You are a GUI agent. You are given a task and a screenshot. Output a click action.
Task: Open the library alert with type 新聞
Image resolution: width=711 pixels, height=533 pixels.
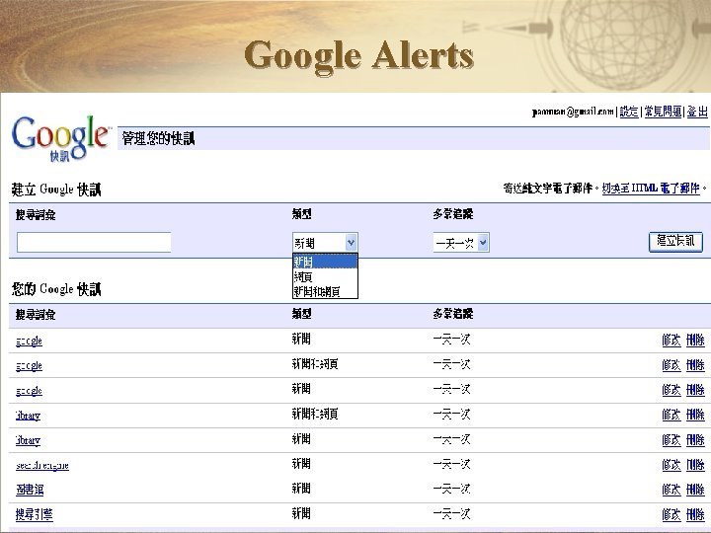[28, 440]
